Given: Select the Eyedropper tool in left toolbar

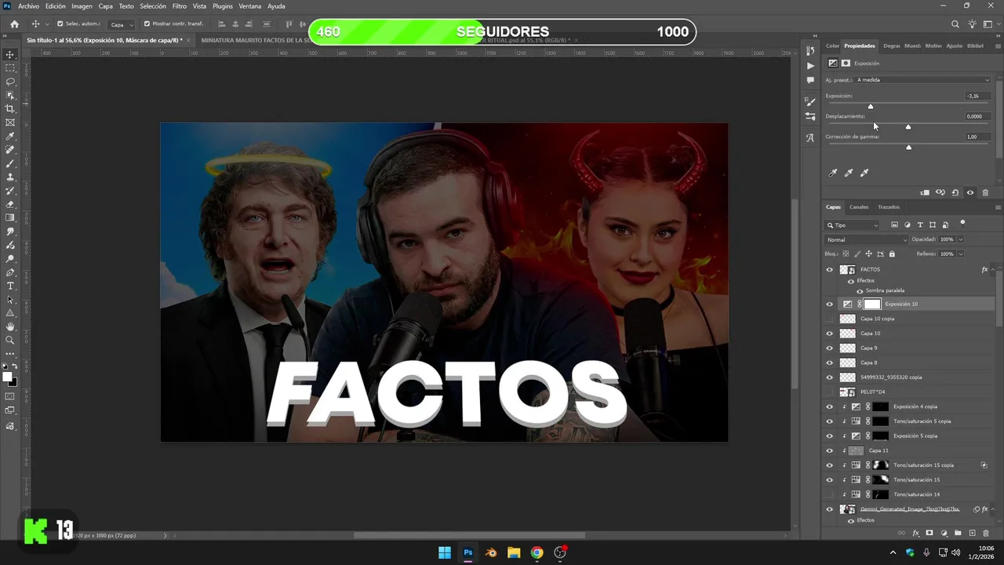Looking at the screenshot, I should pos(10,137).
